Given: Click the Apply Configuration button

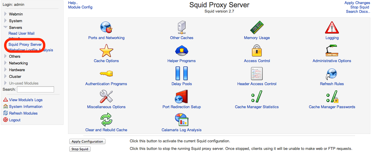Looking at the screenshot, I should [x=87, y=141].
